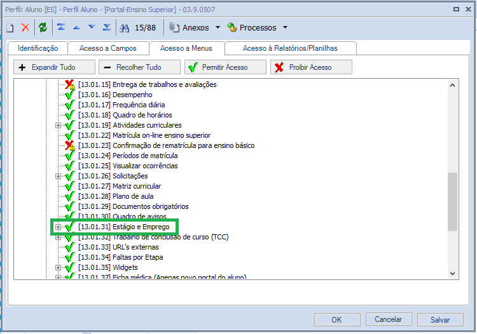The height and width of the screenshot is (334, 477).
Task: Click the New record page icon
Action: [10, 28]
